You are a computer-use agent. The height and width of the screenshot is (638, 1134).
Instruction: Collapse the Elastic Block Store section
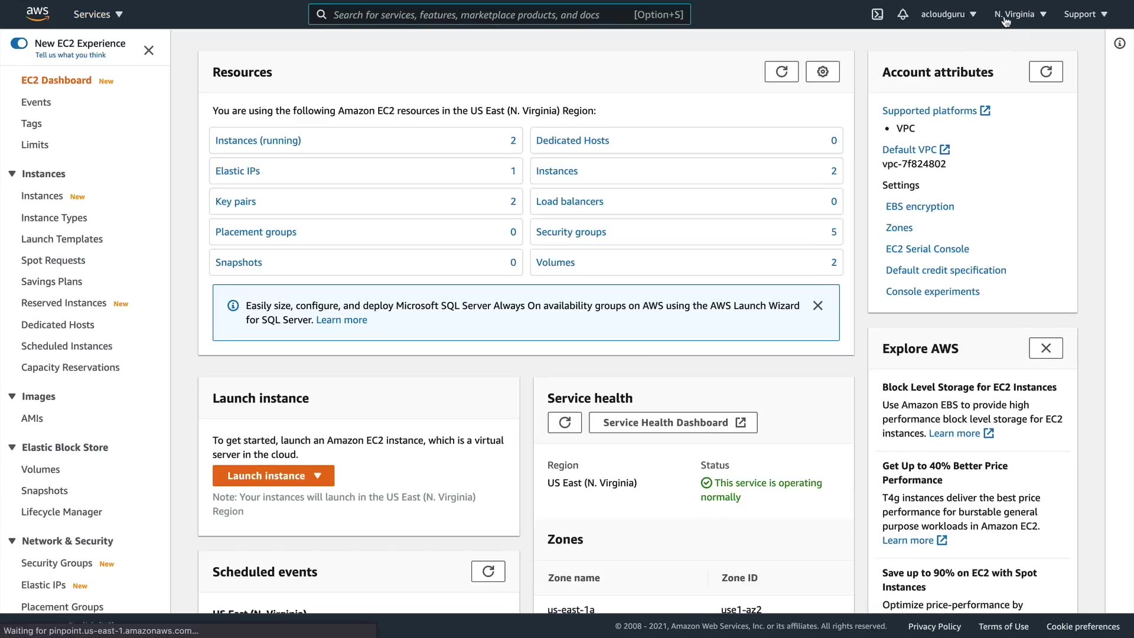click(12, 447)
